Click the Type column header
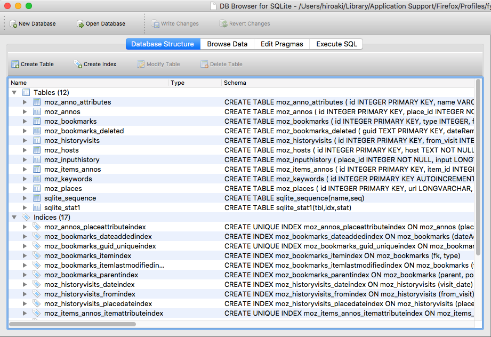The image size is (491, 337). click(x=195, y=83)
